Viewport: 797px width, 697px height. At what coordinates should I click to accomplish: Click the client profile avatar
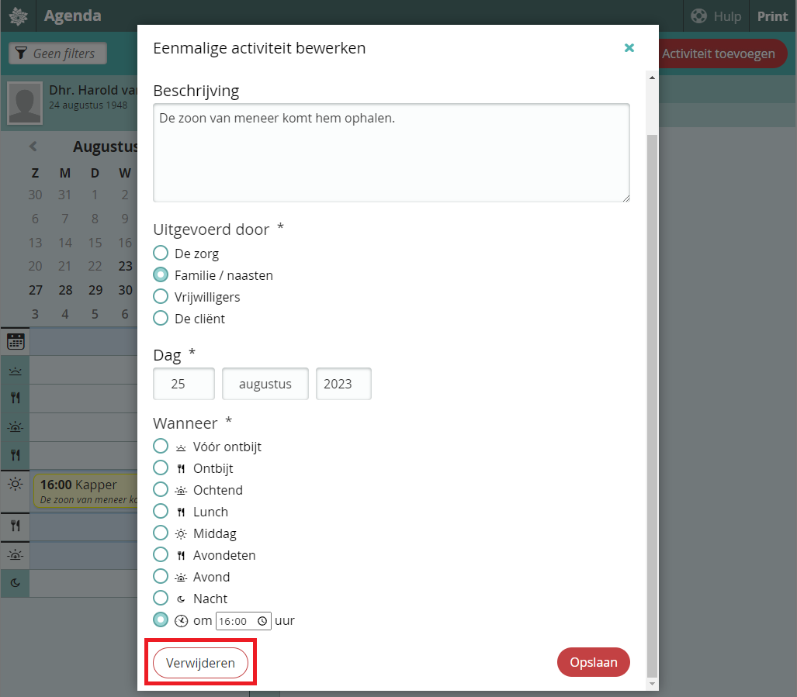coord(25,102)
